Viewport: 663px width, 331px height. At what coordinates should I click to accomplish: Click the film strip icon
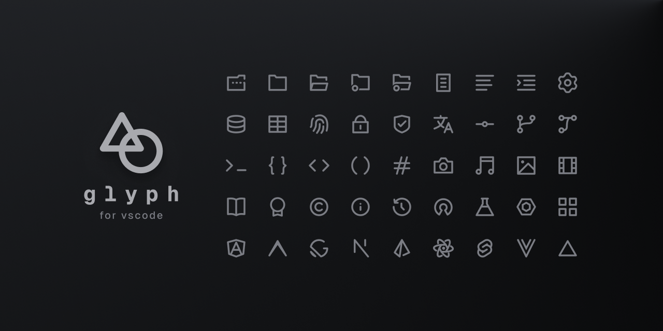tap(568, 165)
